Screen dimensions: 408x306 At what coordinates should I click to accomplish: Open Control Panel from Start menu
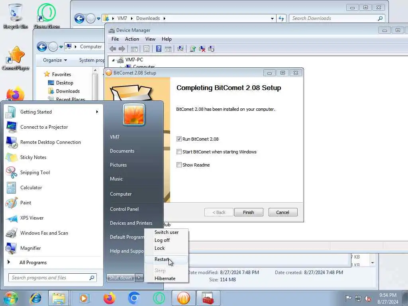pyautogui.click(x=124, y=209)
